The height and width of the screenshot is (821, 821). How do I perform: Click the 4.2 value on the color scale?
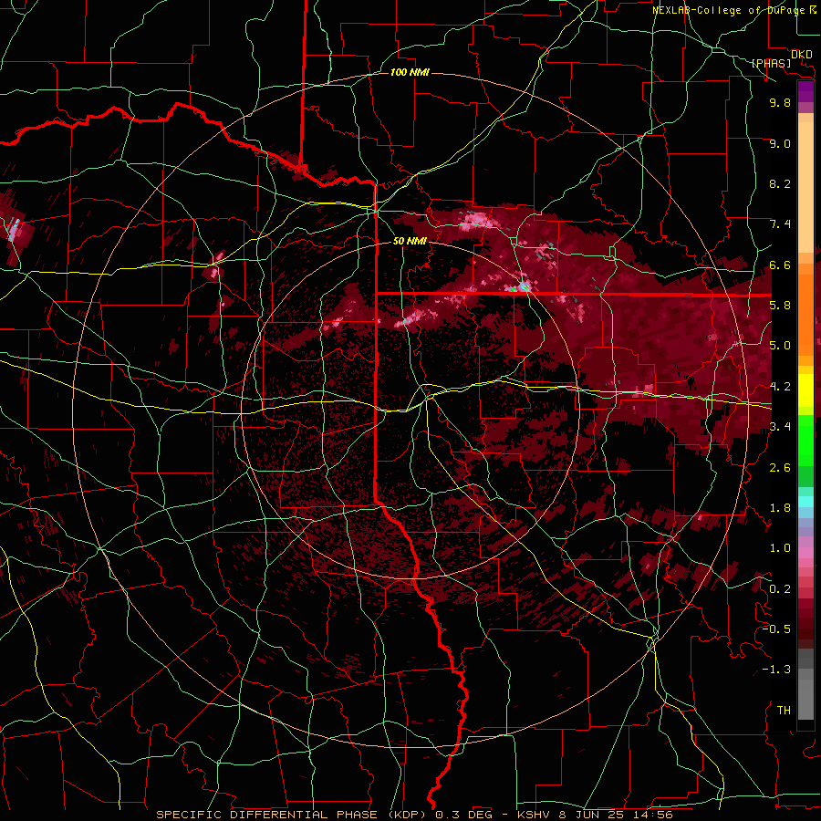[780, 387]
